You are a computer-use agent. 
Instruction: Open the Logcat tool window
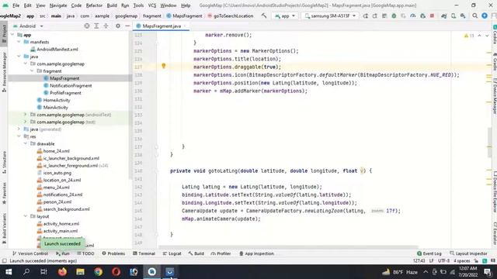(x=172, y=253)
